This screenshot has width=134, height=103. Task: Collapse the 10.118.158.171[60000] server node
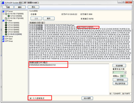3,14
